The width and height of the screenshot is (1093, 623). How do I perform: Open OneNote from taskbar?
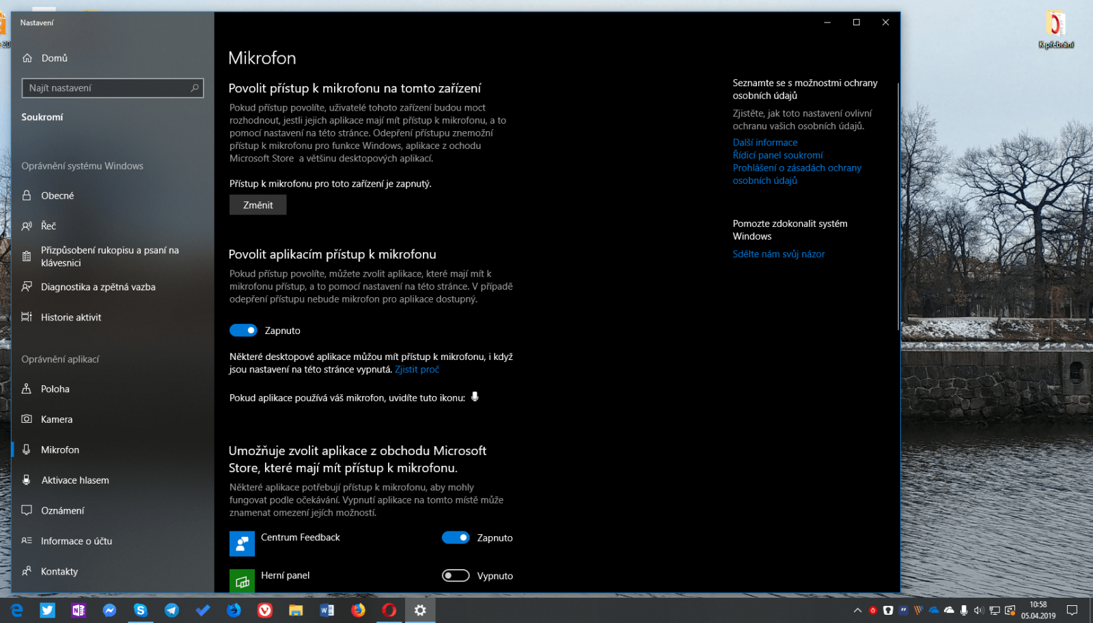[79, 610]
